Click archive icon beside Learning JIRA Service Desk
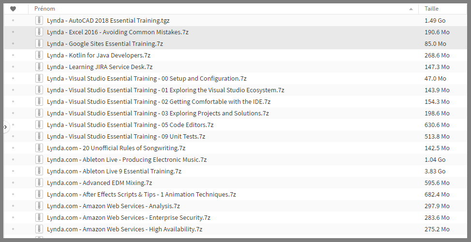Viewport: 471px width, 242px height. 39,67
